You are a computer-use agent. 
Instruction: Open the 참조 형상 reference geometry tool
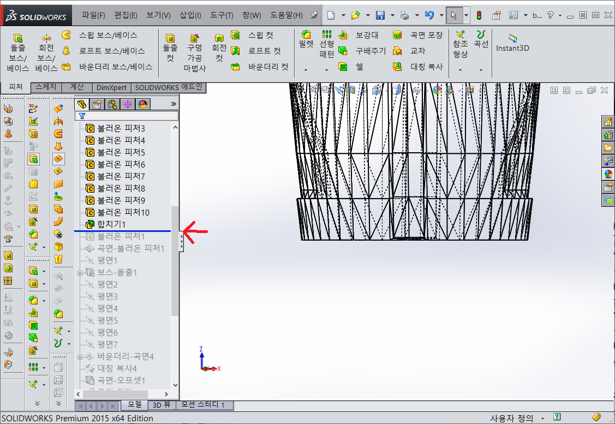(460, 44)
